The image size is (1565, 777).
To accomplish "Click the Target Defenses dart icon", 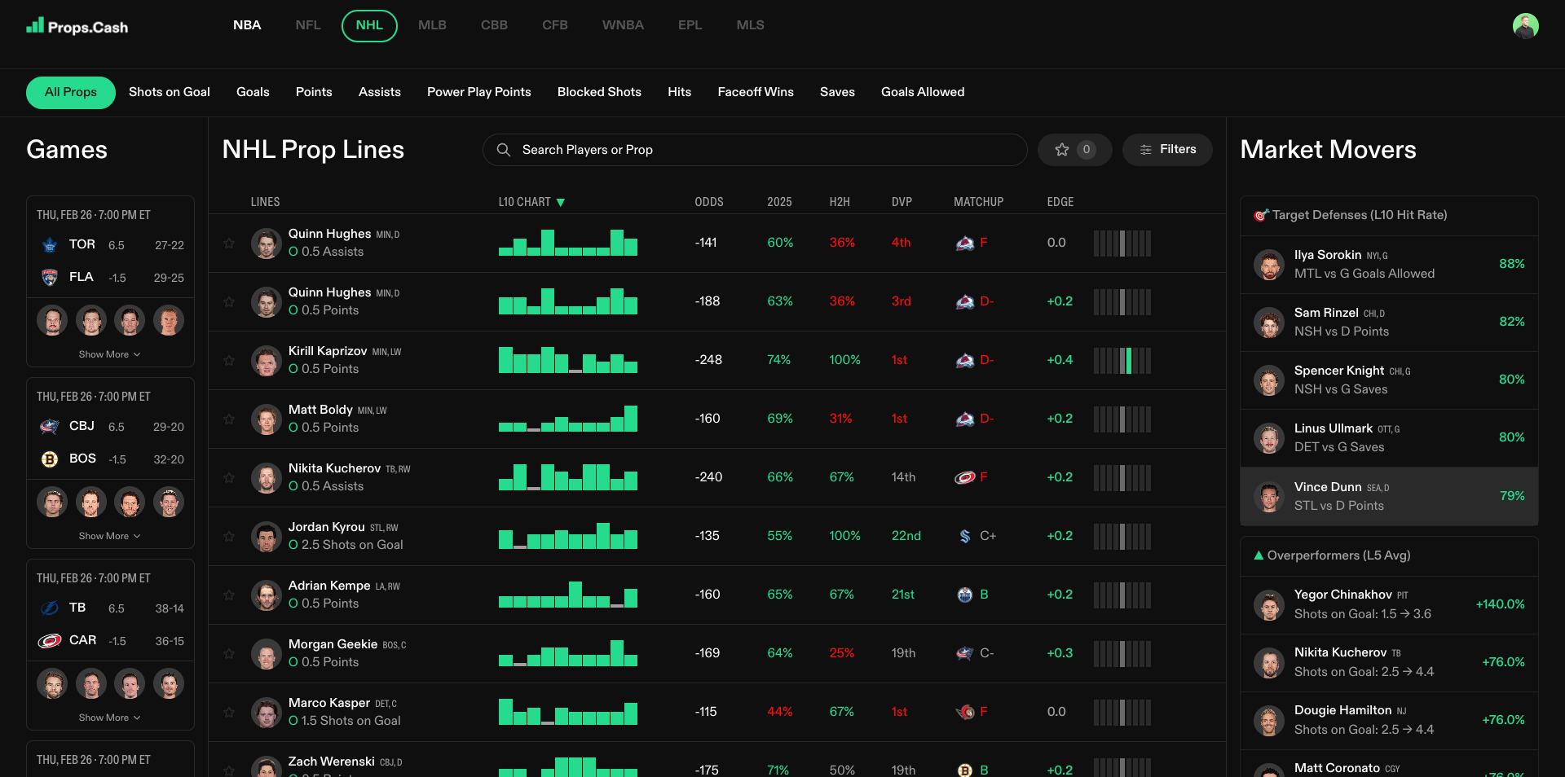I will tap(1261, 215).
